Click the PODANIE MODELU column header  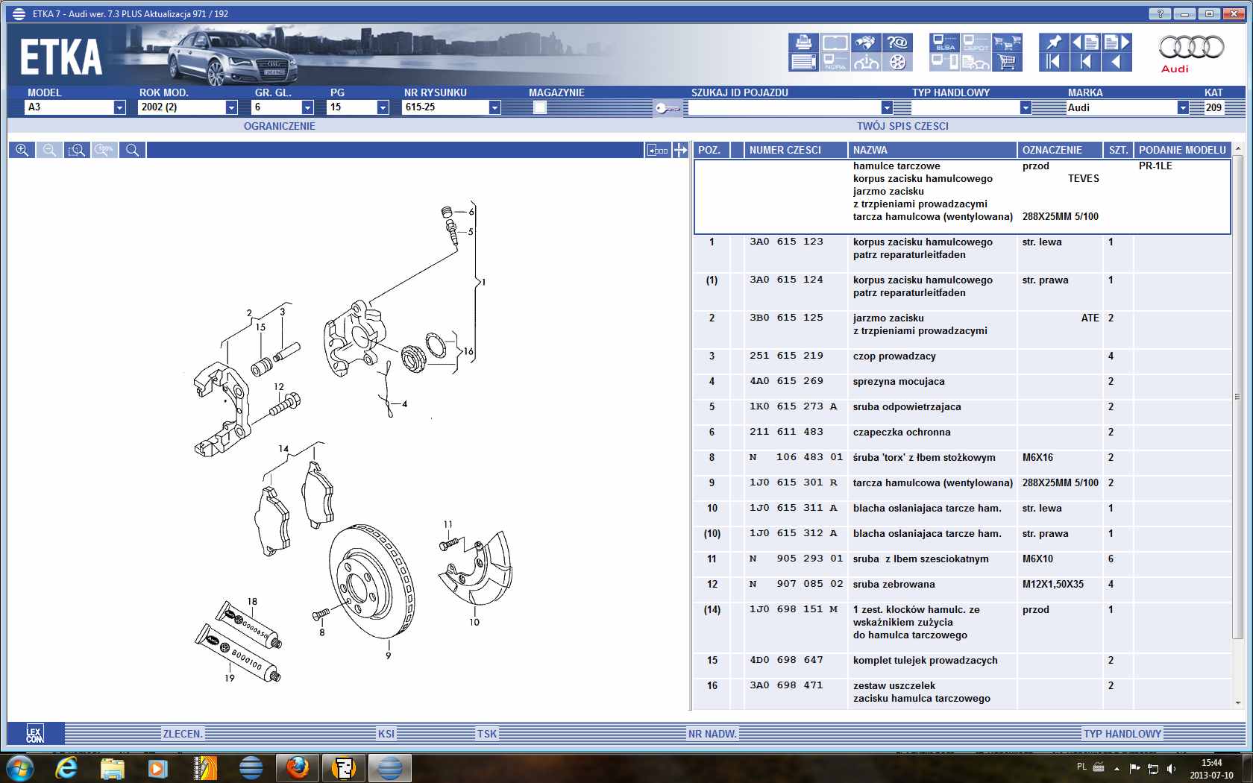[x=1182, y=150]
